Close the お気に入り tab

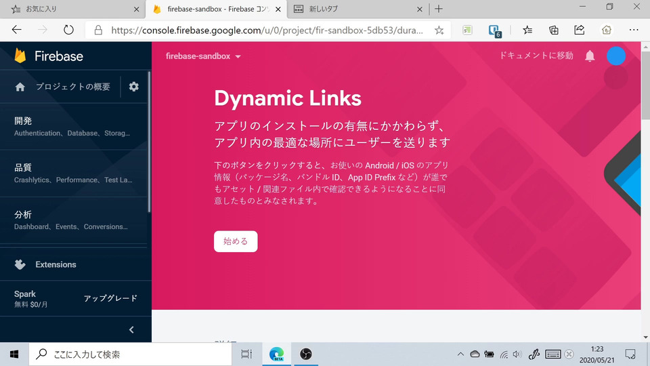(136, 9)
